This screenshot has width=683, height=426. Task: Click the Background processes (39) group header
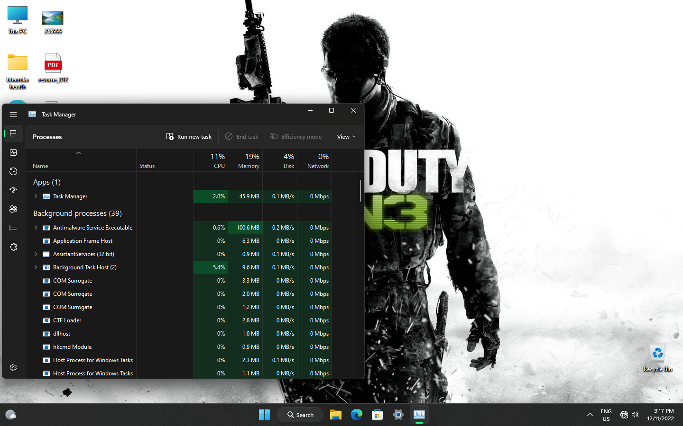[77, 213]
